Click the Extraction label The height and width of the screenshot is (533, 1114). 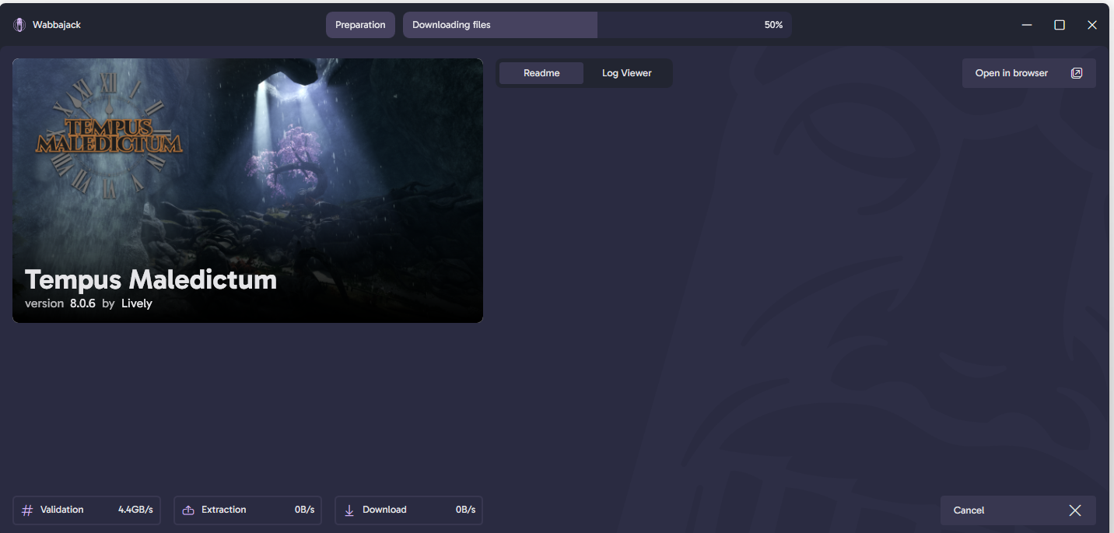[x=224, y=510]
